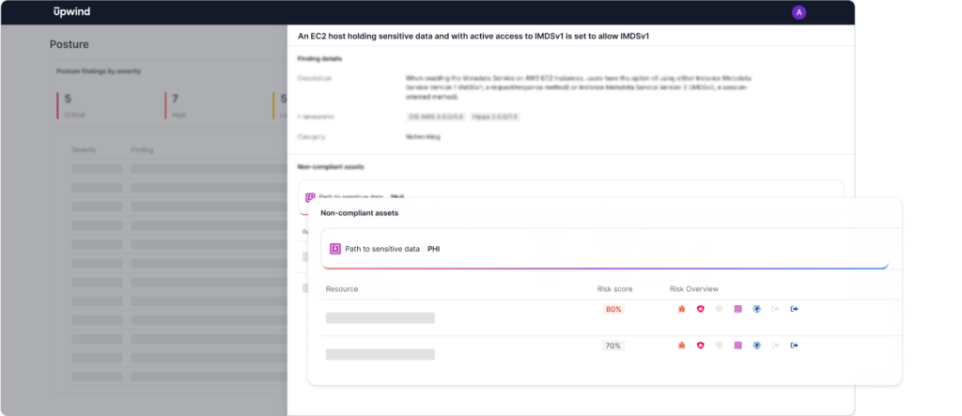Click the Upwind logo in the header
This screenshot has width=962, height=416.
[x=71, y=11]
